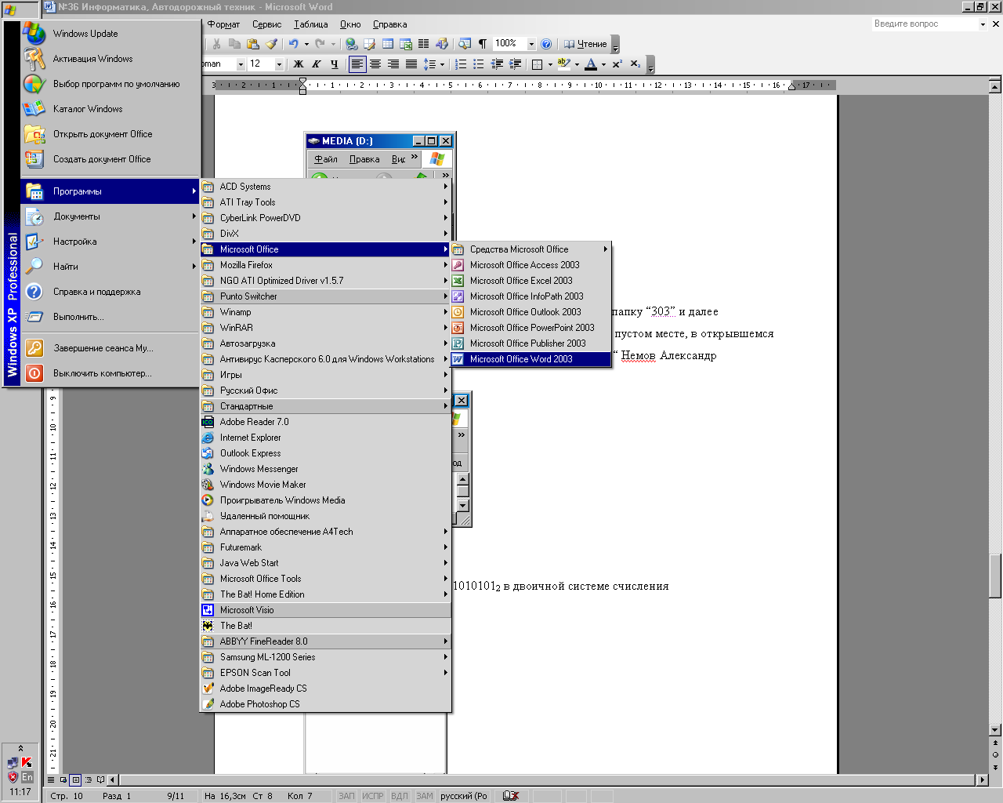Screen dimensions: 1003x803
Task: Click the Чтение reading mode button
Action: pos(585,44)
